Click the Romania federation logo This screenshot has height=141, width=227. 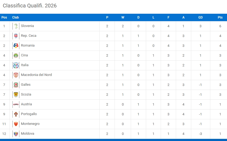tap(16, 46)
